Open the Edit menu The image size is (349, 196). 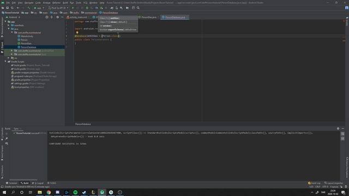[x=14, y=3]
